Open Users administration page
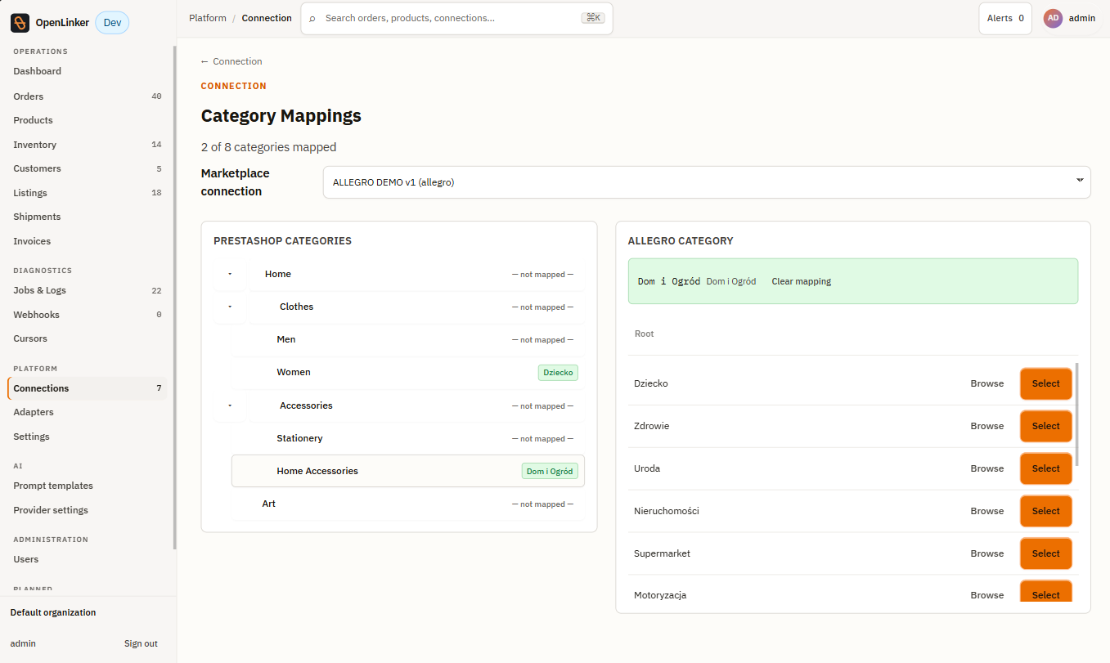 (88, 559)
